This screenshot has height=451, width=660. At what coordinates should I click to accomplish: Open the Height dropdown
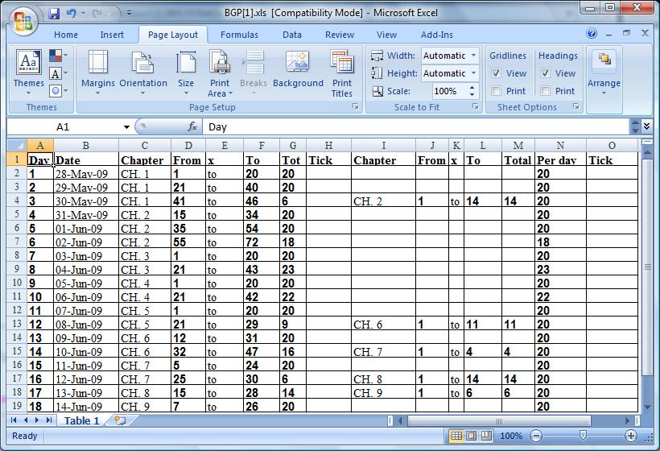pyautogui.click(x=473, y=73)
